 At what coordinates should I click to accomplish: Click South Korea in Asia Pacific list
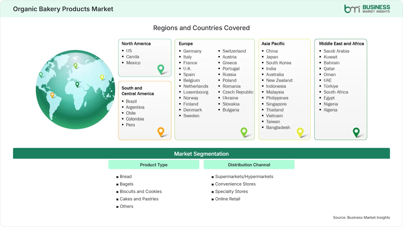click(x=279, y=63)
